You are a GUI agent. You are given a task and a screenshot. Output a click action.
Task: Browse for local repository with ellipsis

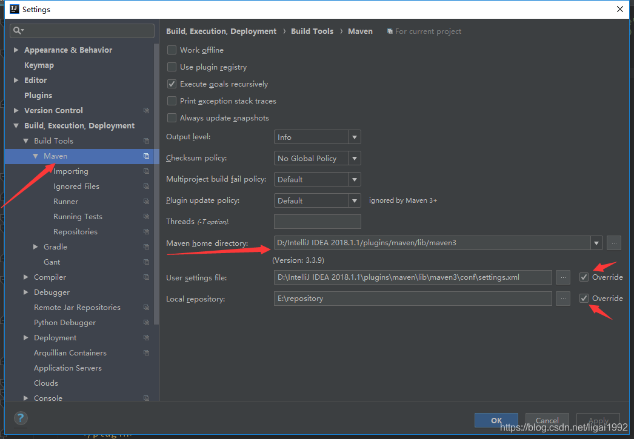pyautogui.click(x=563, y=299)
